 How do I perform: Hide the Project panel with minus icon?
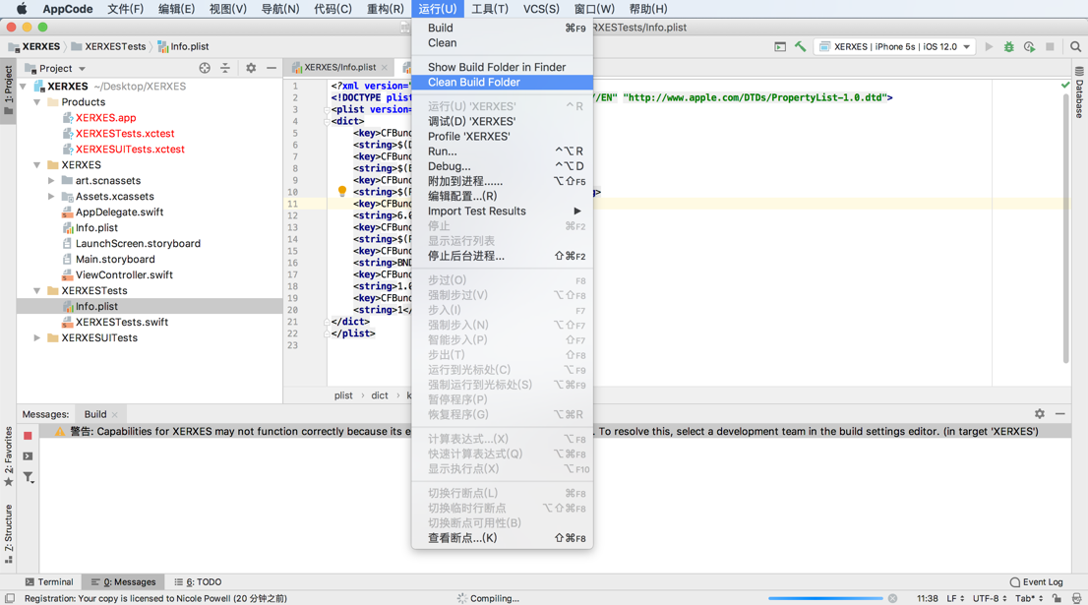[x=272, y=68]
